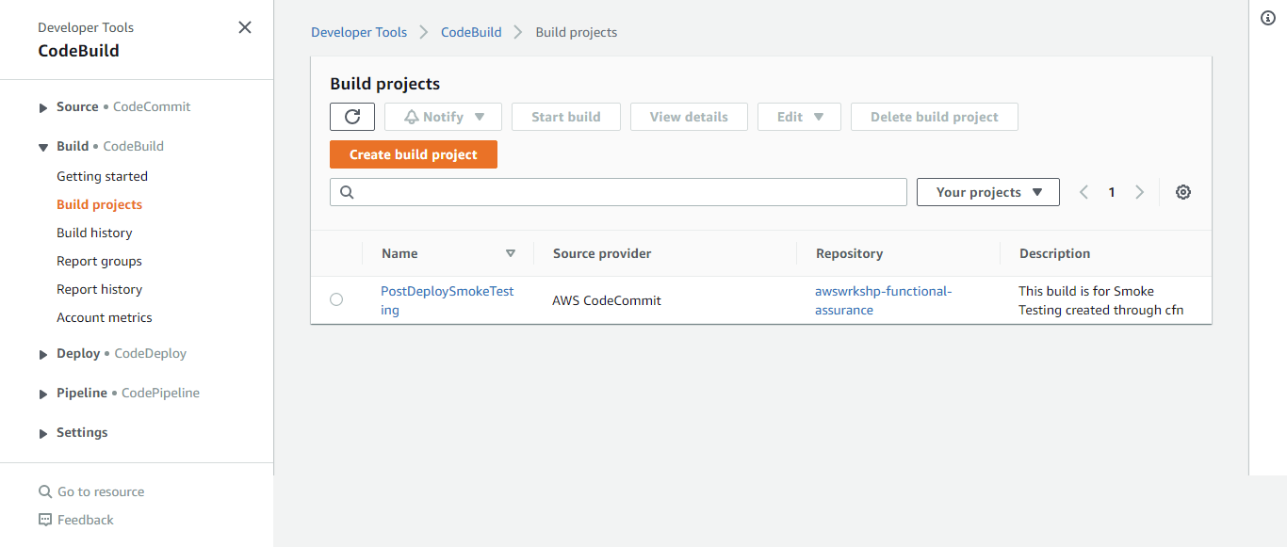Go to previous page of projects
Viewport: 1287px width, 547px height.
pos(1083,192)
